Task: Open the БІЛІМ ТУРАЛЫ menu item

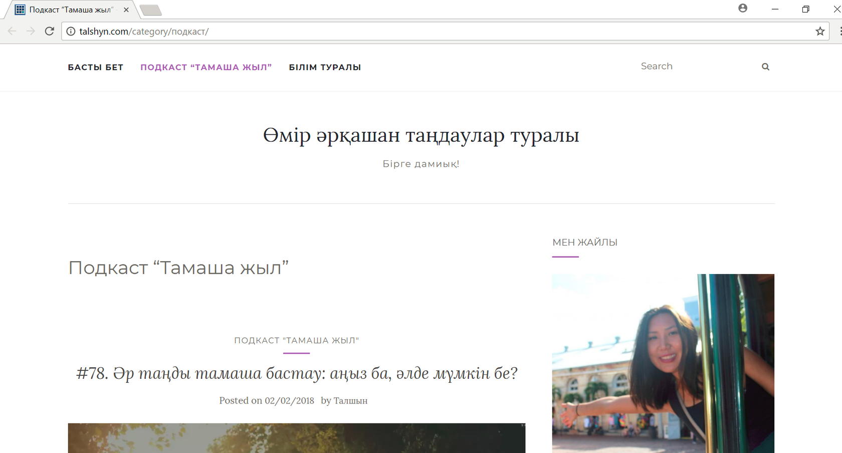Action: pos(325,67)
